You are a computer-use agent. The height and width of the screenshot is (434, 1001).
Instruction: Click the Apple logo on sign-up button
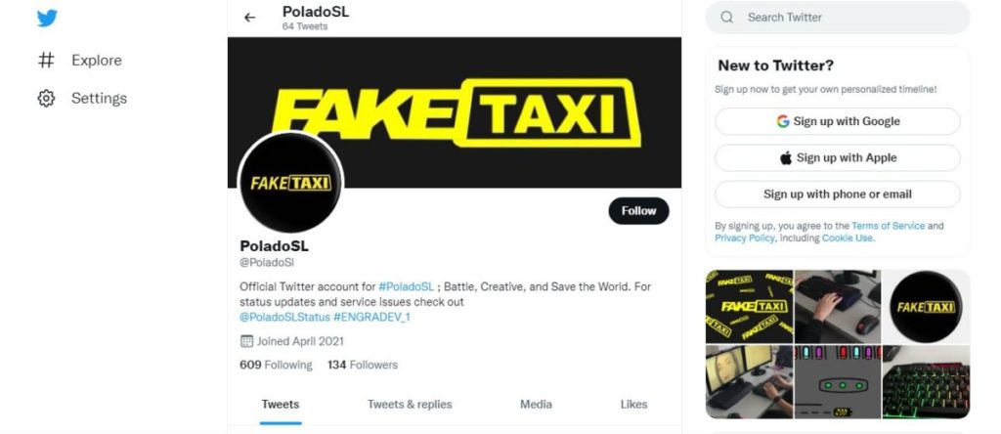[x=786, y=157]
